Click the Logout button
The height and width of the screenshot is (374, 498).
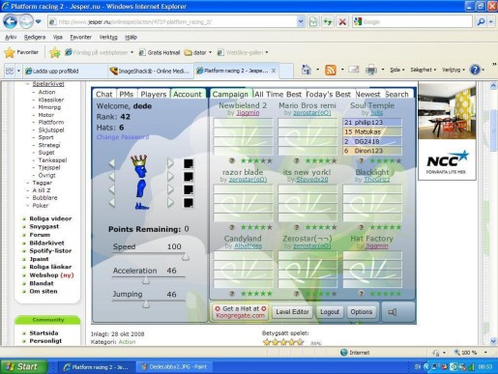click(330, 312)
